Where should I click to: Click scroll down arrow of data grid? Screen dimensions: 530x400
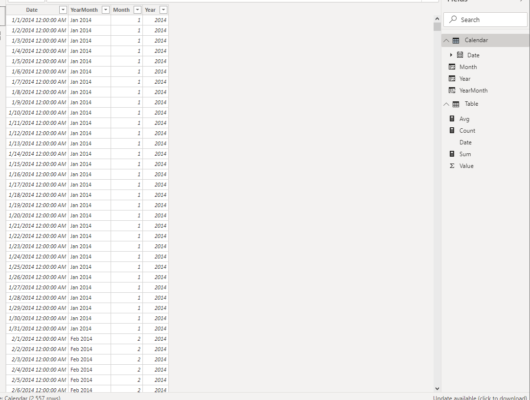437,389
